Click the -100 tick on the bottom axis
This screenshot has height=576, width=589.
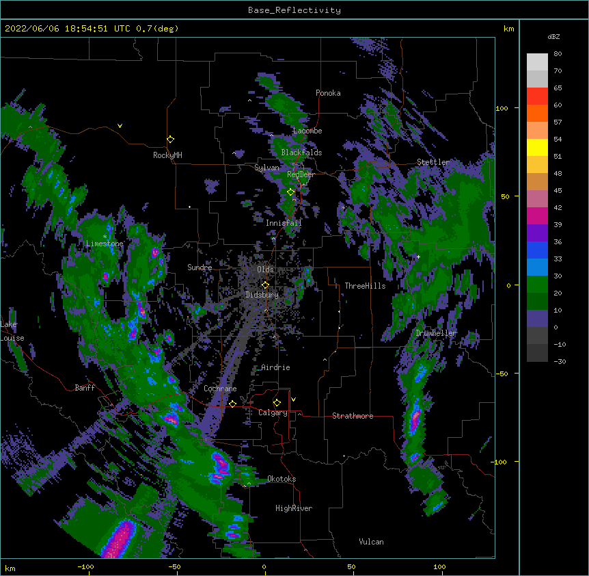point(85,566)
